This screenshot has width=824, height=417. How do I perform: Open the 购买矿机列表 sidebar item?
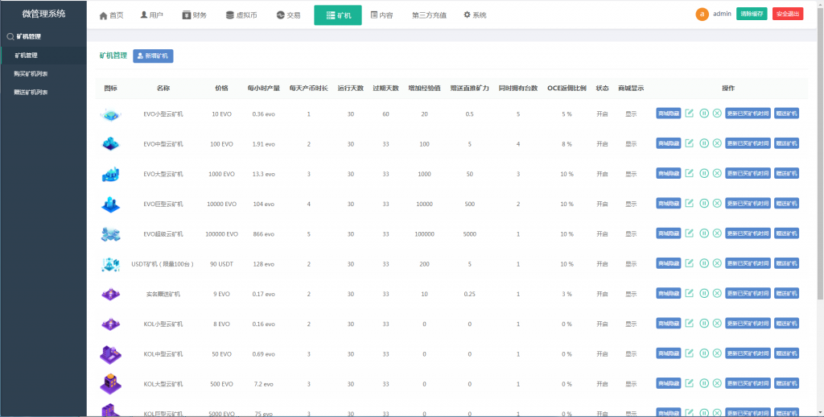coord(31,73)
